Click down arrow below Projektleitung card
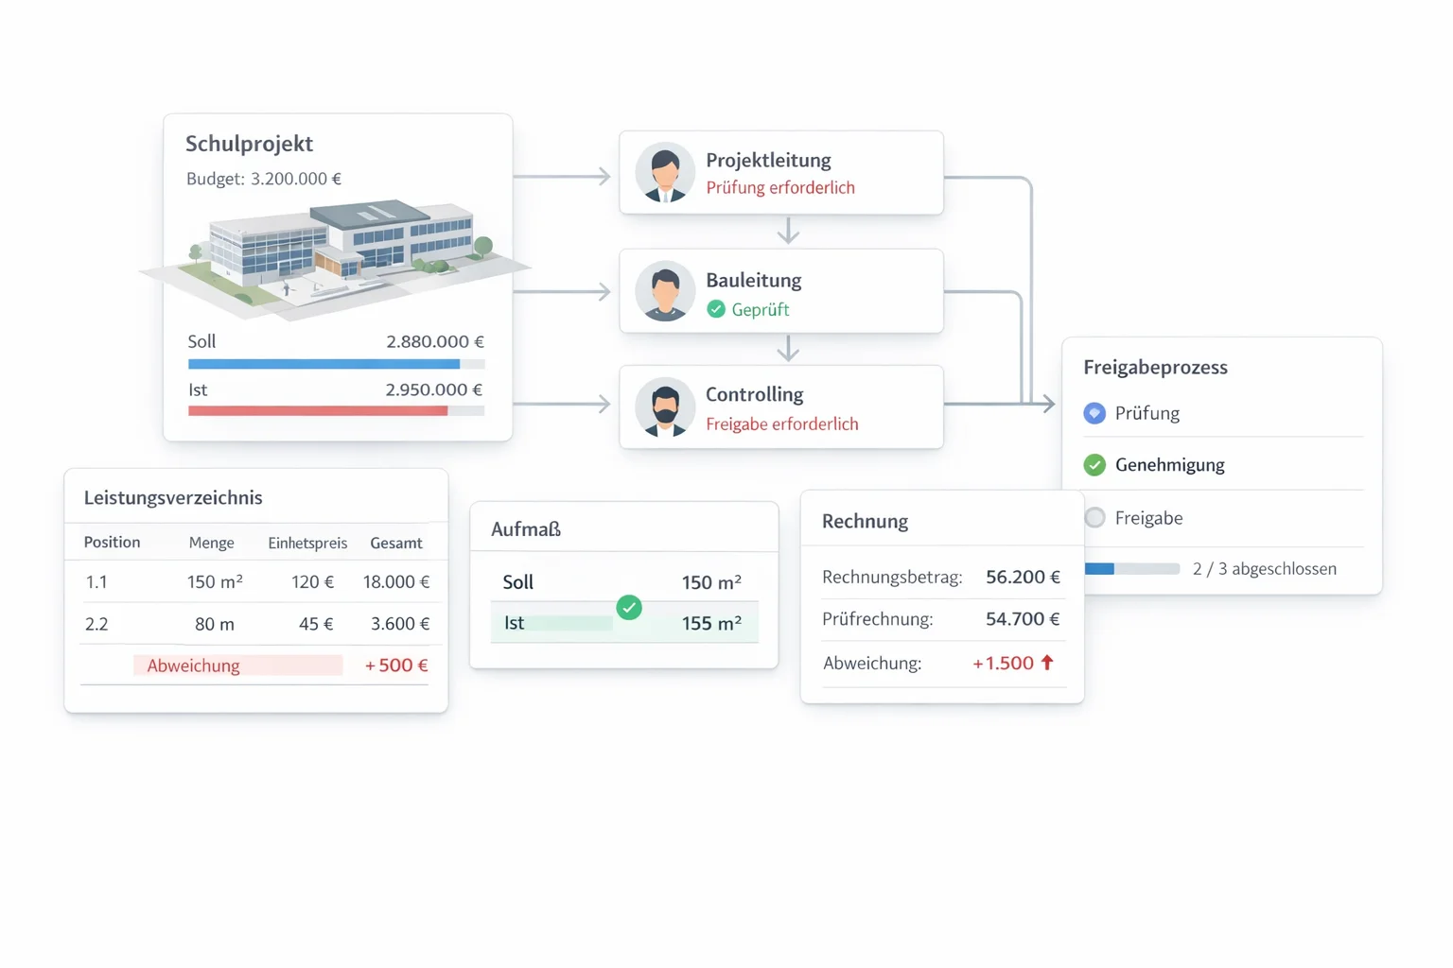 [788, 232]
